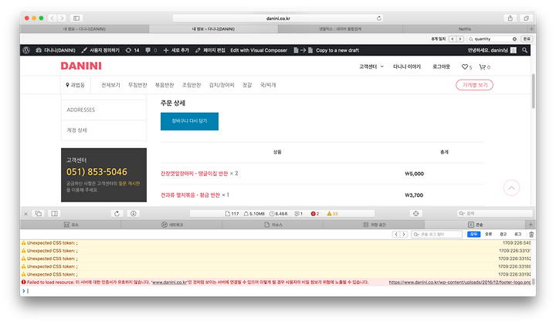Focus the console log filter field
This screenshot has height=325, width=556.
pos(437,234)
